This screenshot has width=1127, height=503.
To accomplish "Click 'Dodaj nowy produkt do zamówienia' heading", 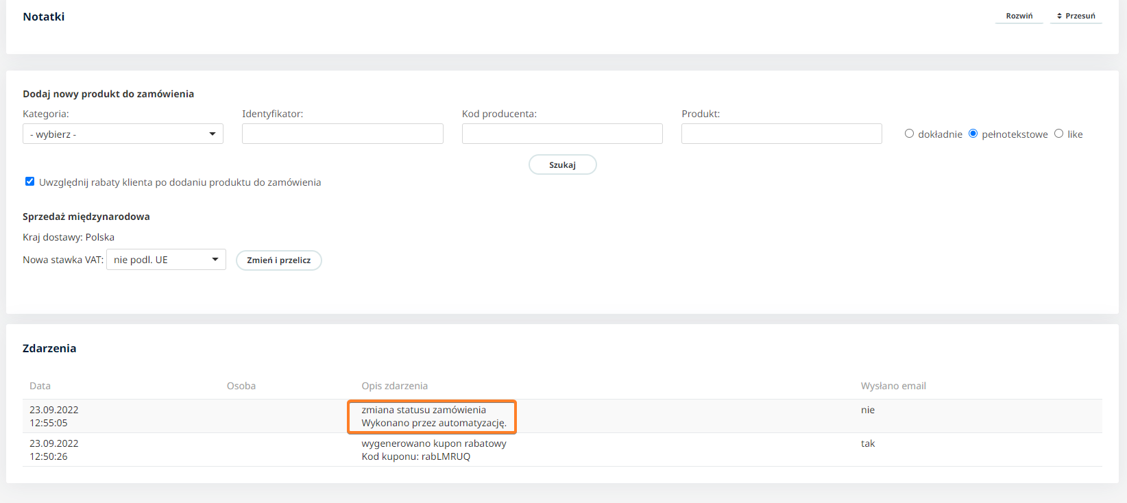I will pos(108,94).
